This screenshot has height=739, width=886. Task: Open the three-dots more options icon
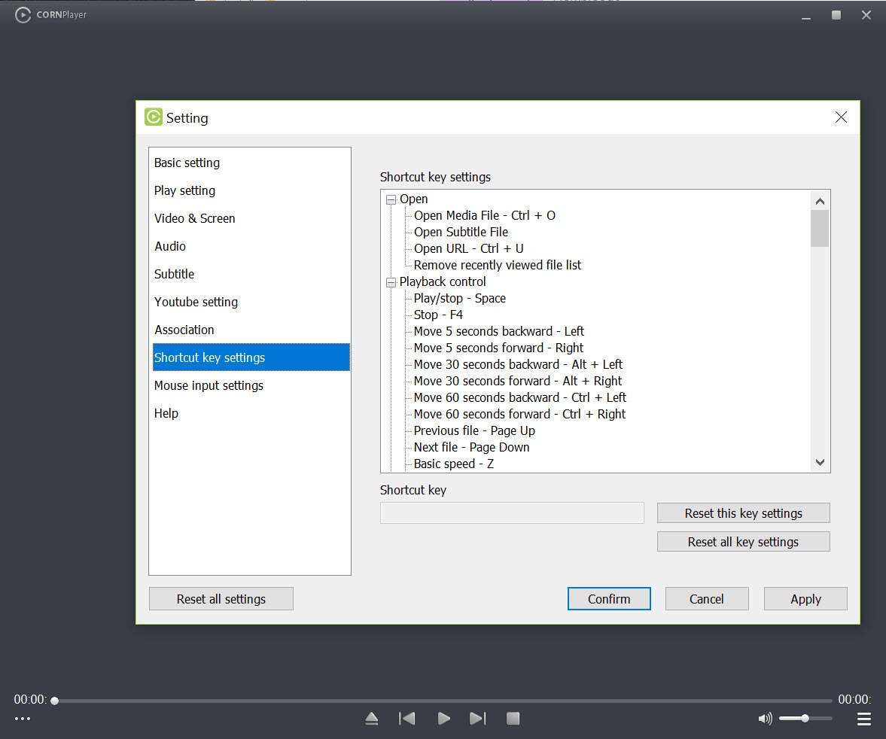pos(23,719)
